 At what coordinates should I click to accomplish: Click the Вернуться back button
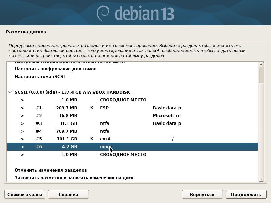(x=202, y=194)
